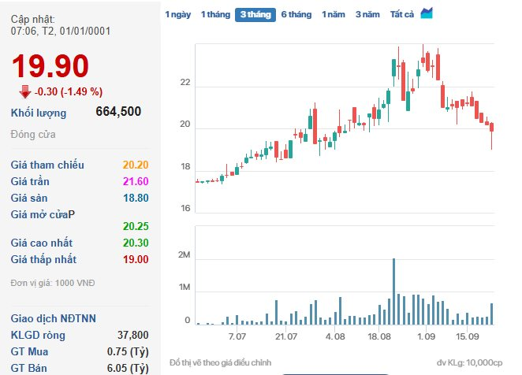Select the 1 ngày time range
Screen dimensions: 522x375
[177, 14]
